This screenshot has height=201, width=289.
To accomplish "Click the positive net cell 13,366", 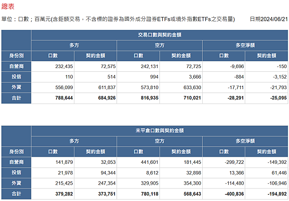I will [224, 173].
